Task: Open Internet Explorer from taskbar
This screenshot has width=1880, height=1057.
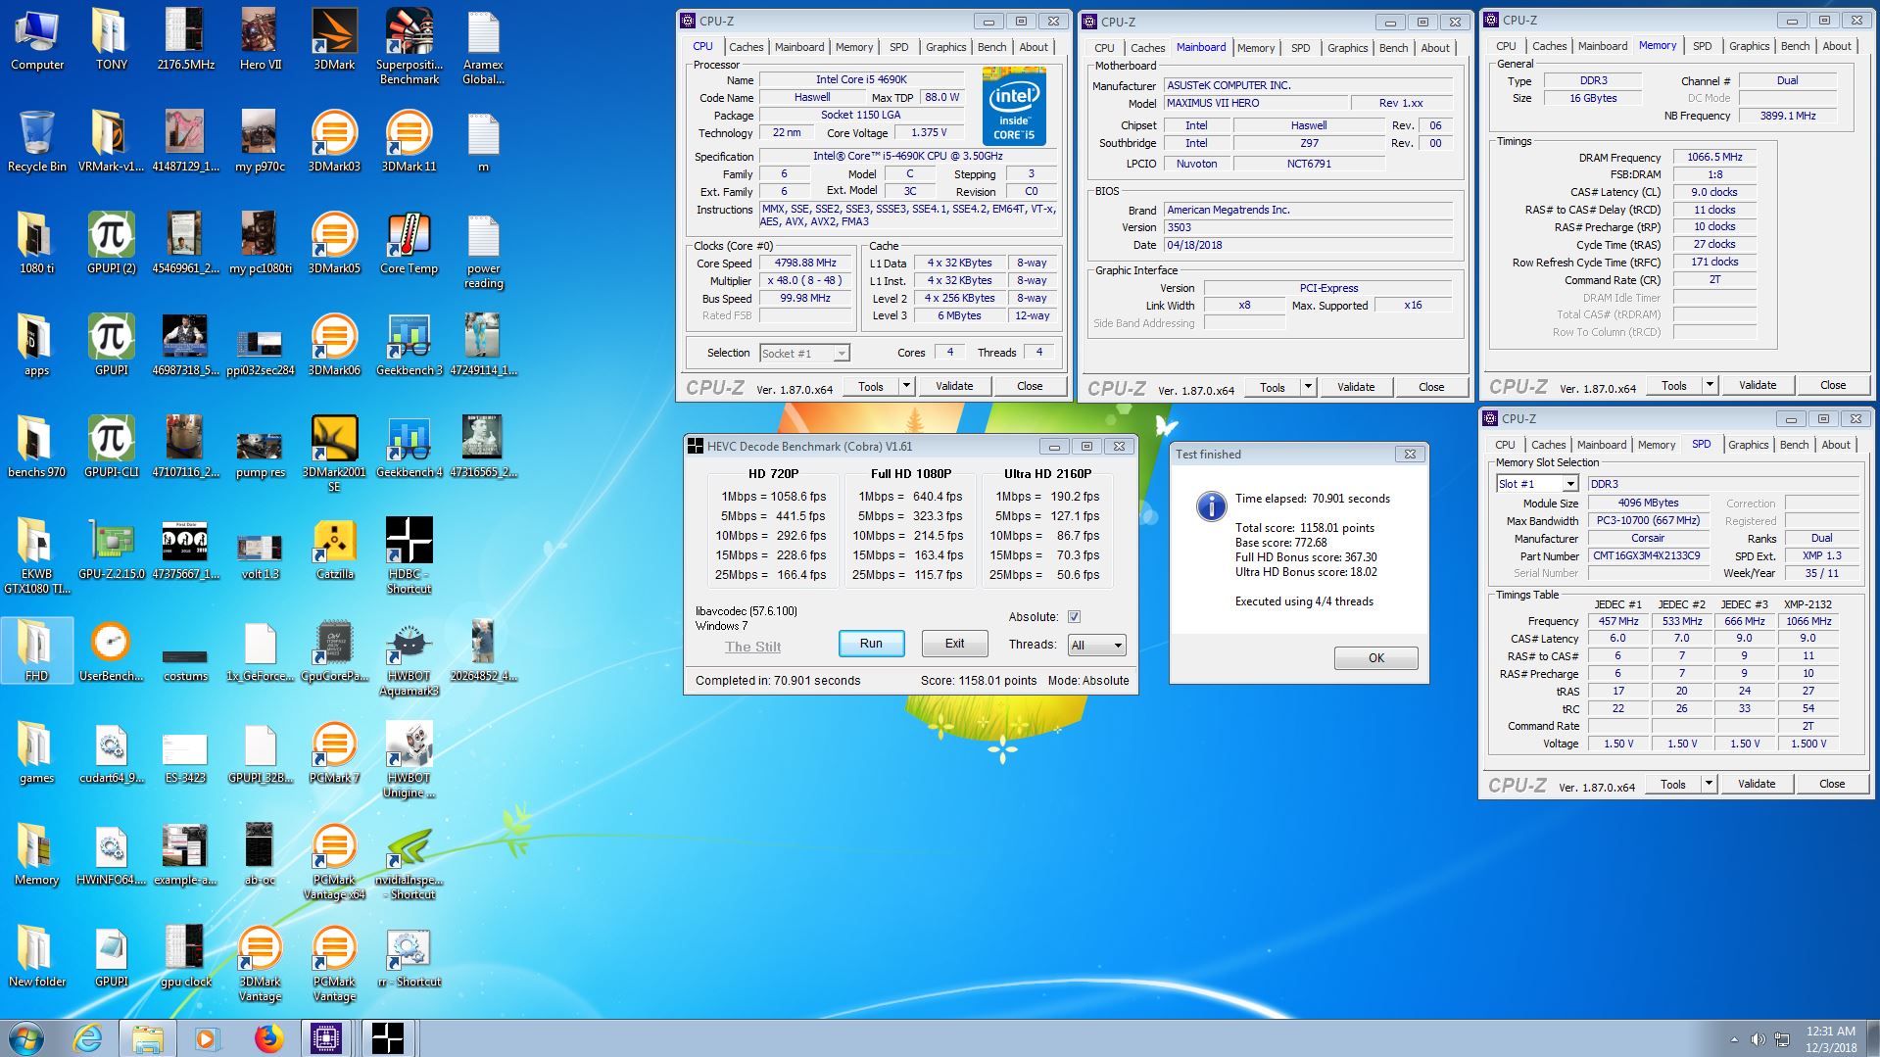Action: click(x=87, y=1038)
